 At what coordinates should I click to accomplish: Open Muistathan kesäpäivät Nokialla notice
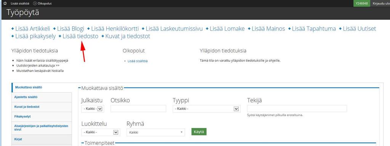[40, 71]
